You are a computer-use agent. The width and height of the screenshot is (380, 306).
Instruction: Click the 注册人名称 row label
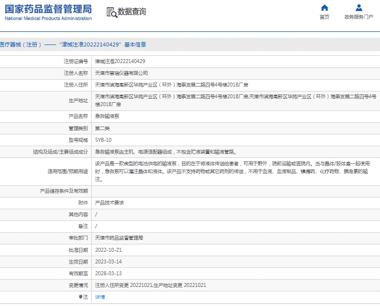(x=76, y=73)
